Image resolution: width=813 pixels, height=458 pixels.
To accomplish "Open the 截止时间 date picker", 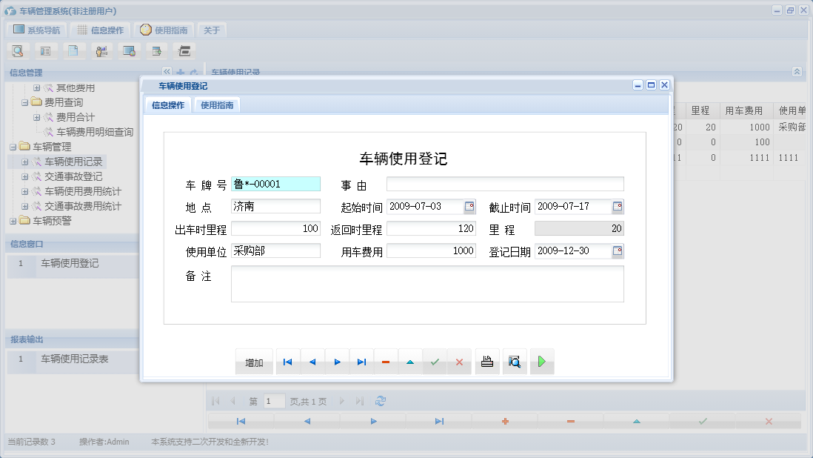I will (x=618, y=206).
